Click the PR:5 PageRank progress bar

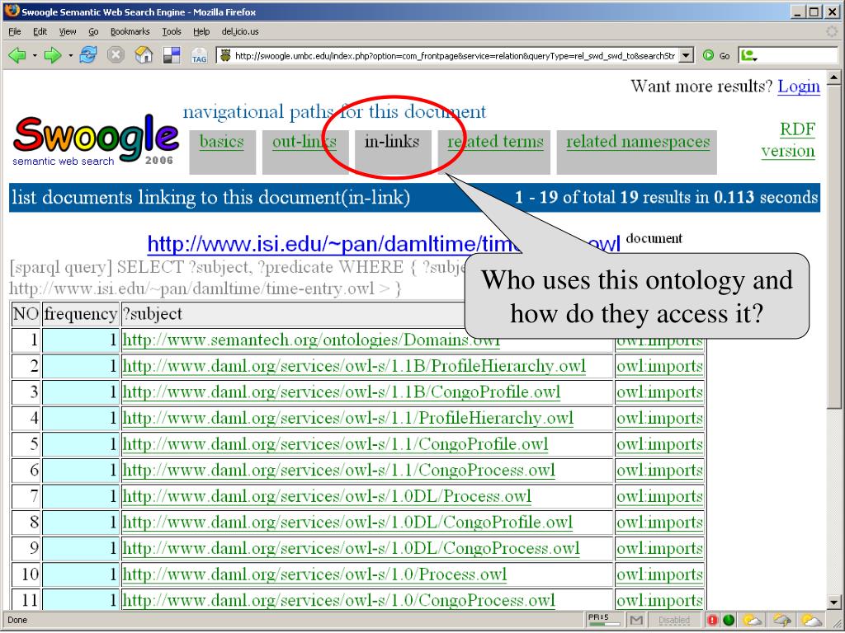605,620
